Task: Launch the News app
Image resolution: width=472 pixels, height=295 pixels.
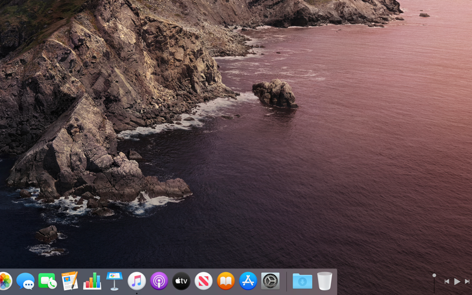Action: click(204, 281)
